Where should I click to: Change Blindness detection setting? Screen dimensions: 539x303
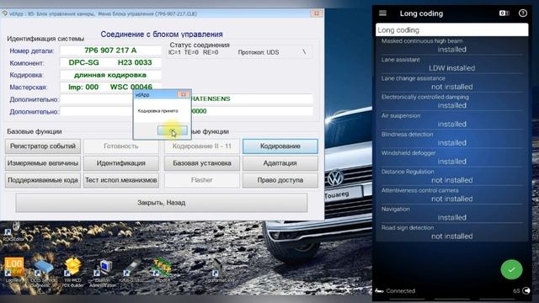tap(451, 139)
